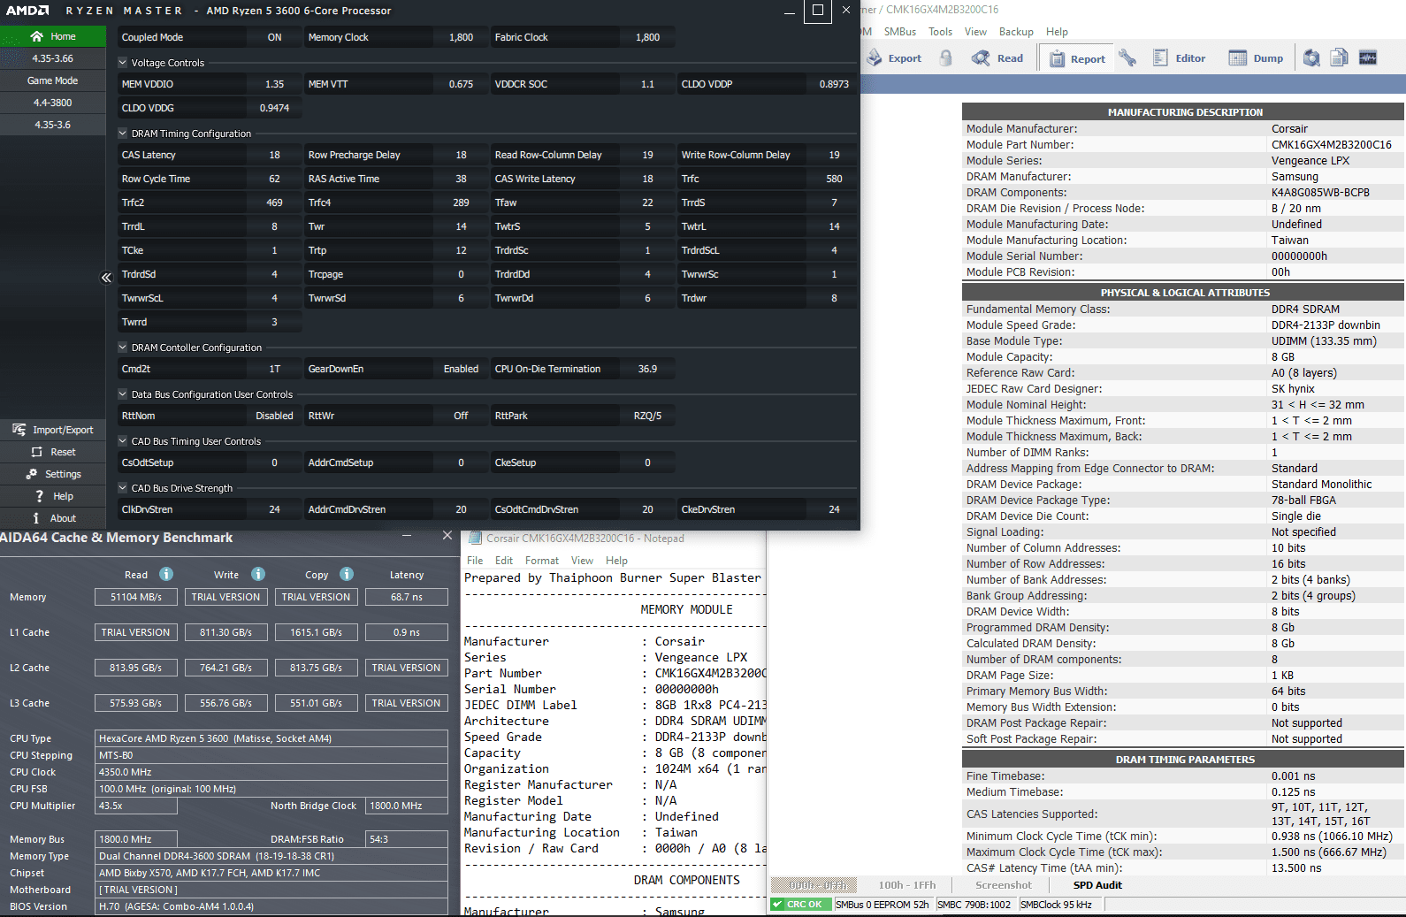This screenshot has width=1406, height=917.
Task: Click padlock icon in Thaiphoon Burner toolbar
Action: (946, 58)
